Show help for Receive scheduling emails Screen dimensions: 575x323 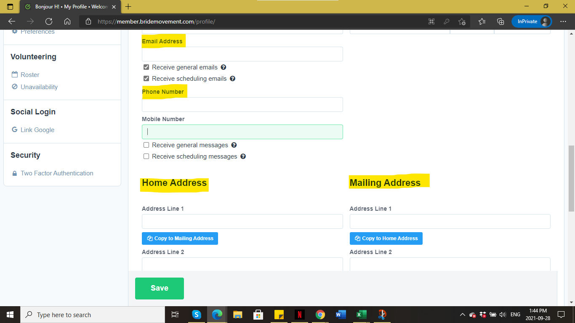click(232, 79)
